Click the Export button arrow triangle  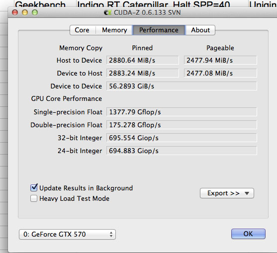(247, 193)
